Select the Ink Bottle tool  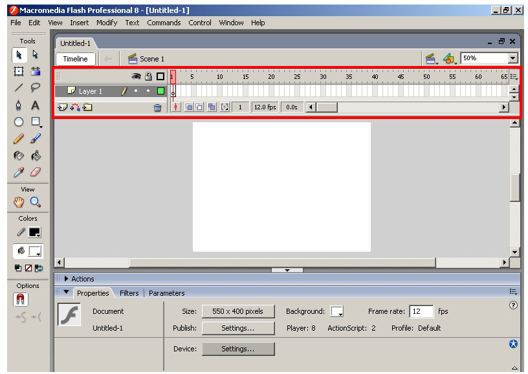click(19, 155)
